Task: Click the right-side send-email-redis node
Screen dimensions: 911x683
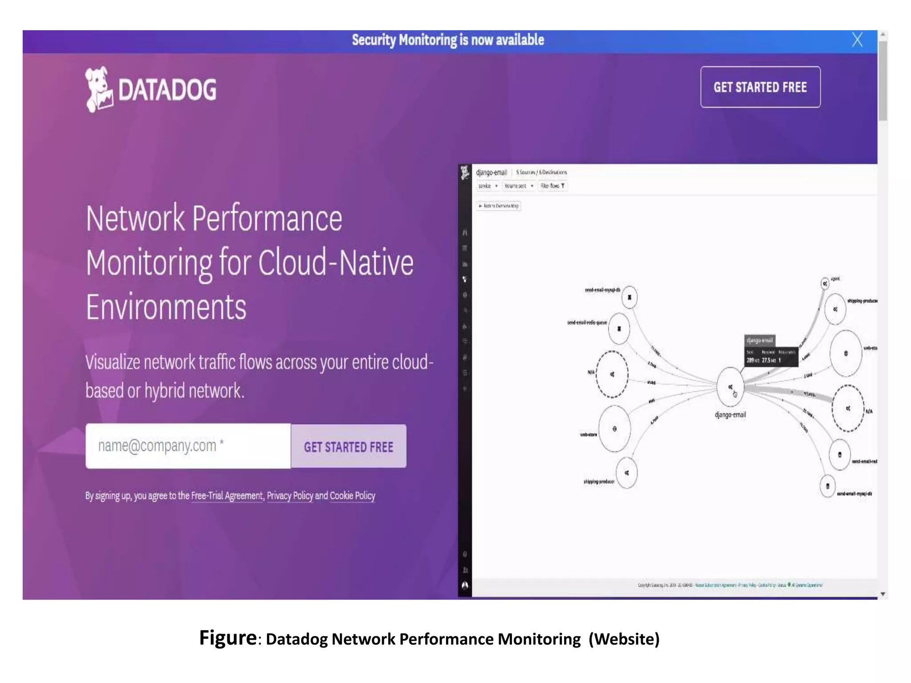Action: tap(839, 454)
